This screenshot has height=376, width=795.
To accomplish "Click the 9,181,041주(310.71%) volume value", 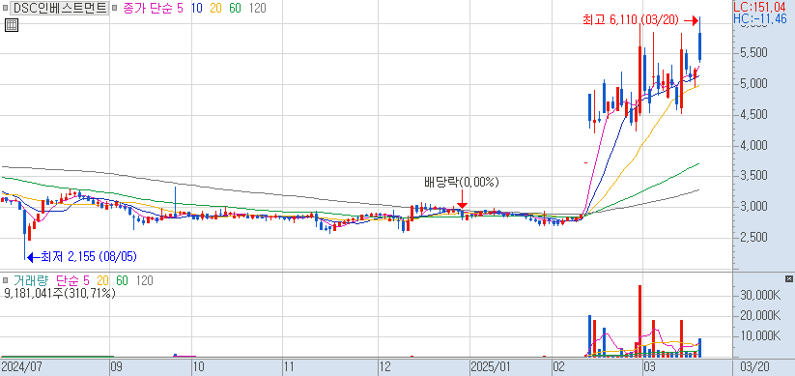I will [x=60, y=293].
